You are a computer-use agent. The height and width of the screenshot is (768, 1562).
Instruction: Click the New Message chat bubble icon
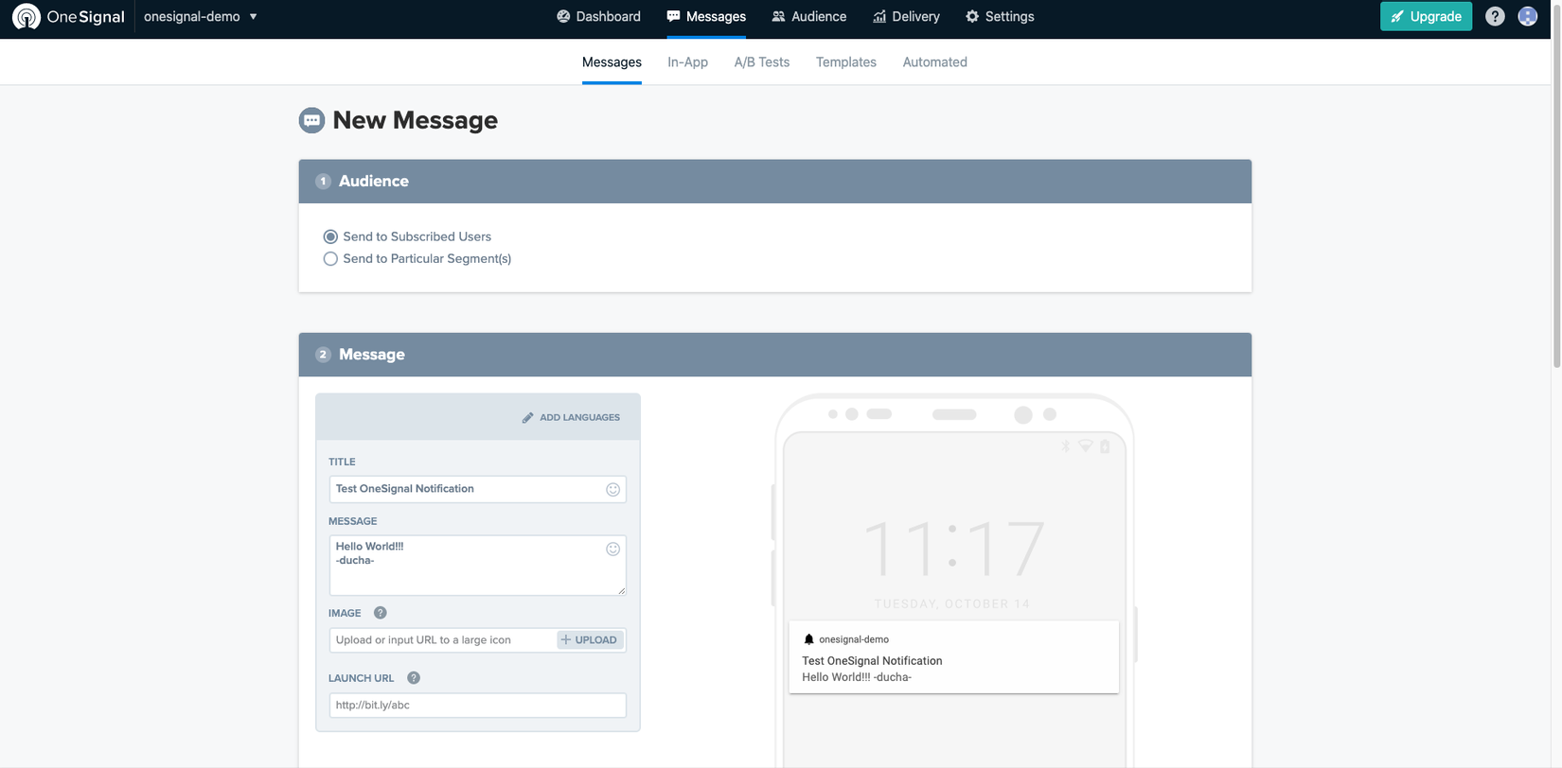point(311,120)
